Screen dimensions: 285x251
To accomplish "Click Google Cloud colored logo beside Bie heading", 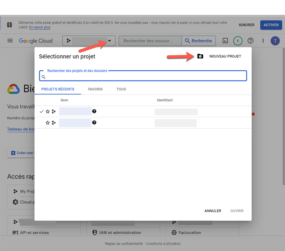I will tap(13, 89).
